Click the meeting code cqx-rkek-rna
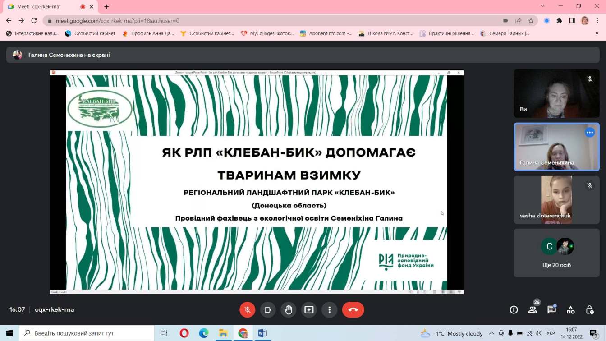 tap(54, 310)
